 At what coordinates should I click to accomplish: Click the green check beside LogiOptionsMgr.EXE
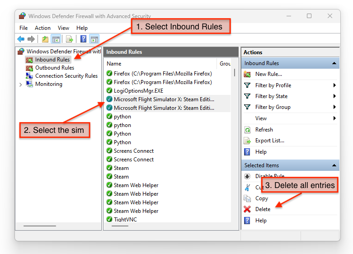[x=109, y=90]
